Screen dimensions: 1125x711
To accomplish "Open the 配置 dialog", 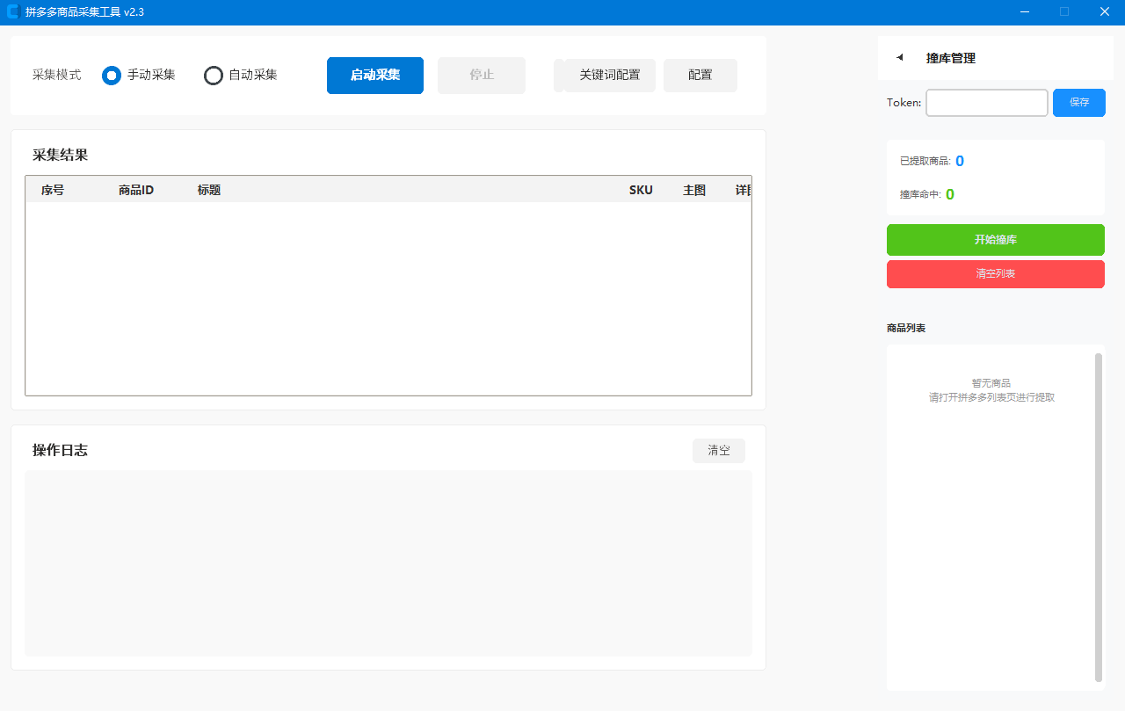I will pos(700,76).
